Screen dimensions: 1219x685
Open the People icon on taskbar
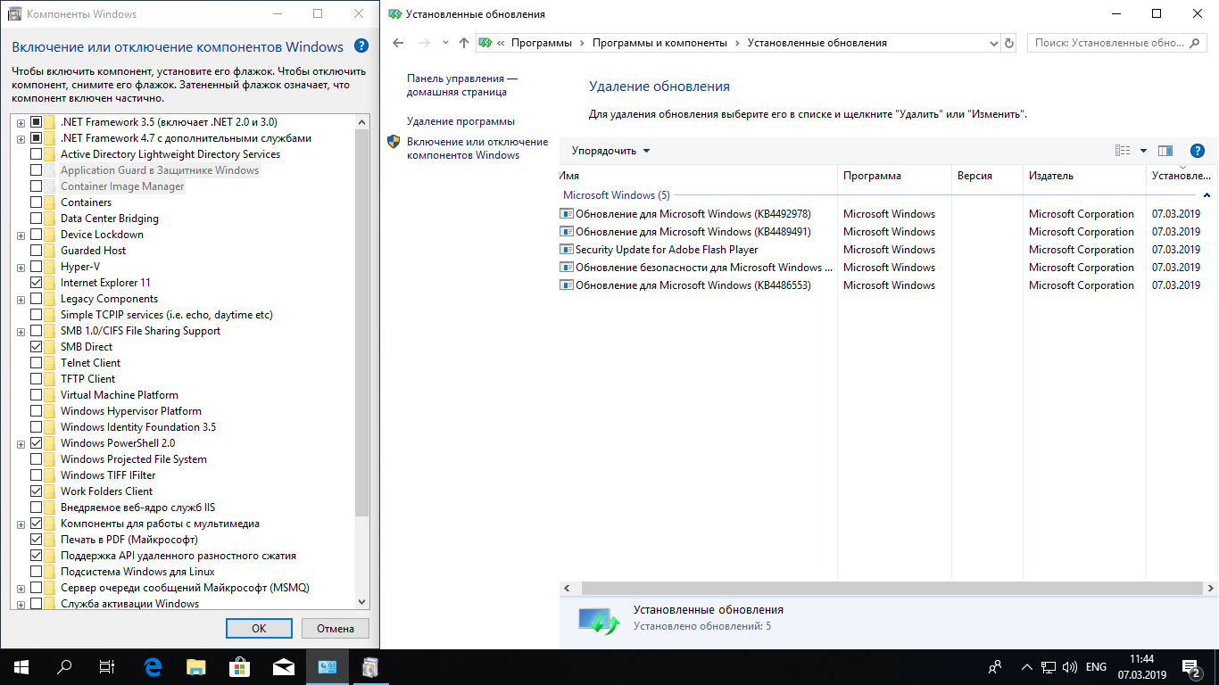click(995, 667)
